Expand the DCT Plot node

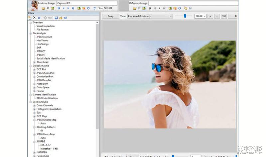coord(35,69)
